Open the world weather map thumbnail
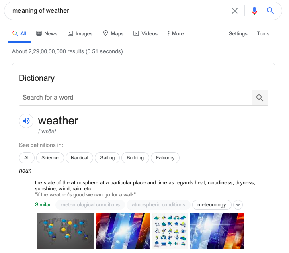Viewport: 289px width, 253px height. click(x=66, y=231)
